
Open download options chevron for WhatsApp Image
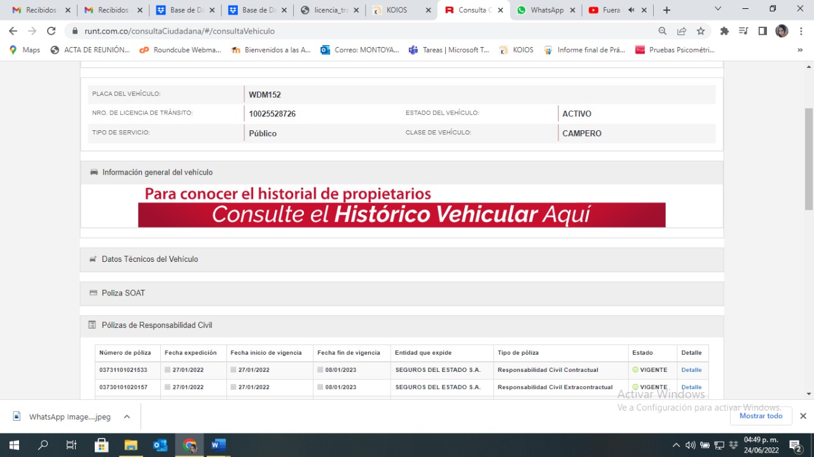127,417
